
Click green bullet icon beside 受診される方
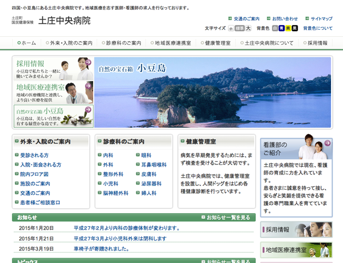pos(16,155)
